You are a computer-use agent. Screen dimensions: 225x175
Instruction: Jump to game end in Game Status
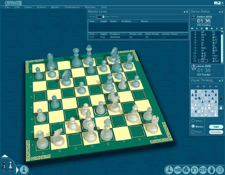[x=222, y=28]
